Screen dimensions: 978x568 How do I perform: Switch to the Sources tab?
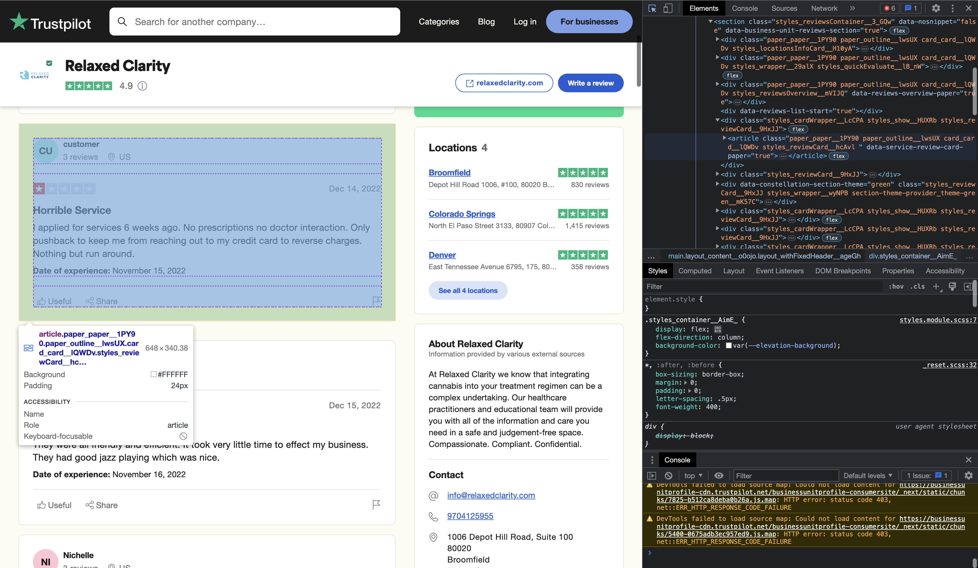(x=784, y=8)
